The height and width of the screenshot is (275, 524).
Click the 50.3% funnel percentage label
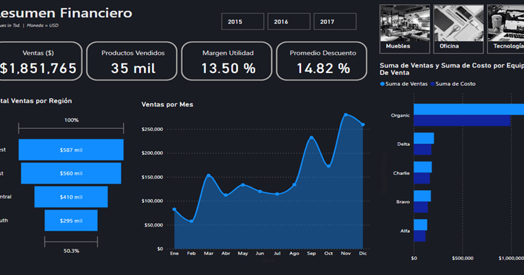click(x=71, y=251)
